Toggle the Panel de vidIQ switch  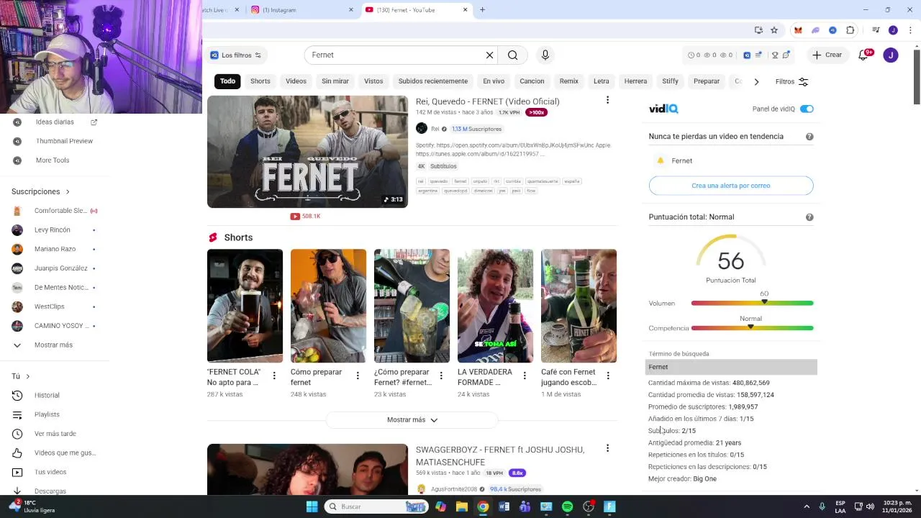807,109
